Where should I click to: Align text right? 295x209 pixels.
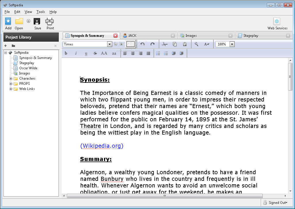point(141,53)
